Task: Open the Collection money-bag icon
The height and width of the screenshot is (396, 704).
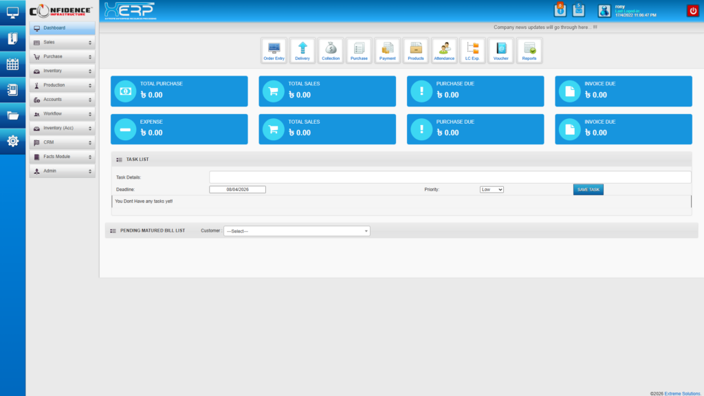Action: coord(330,49)
